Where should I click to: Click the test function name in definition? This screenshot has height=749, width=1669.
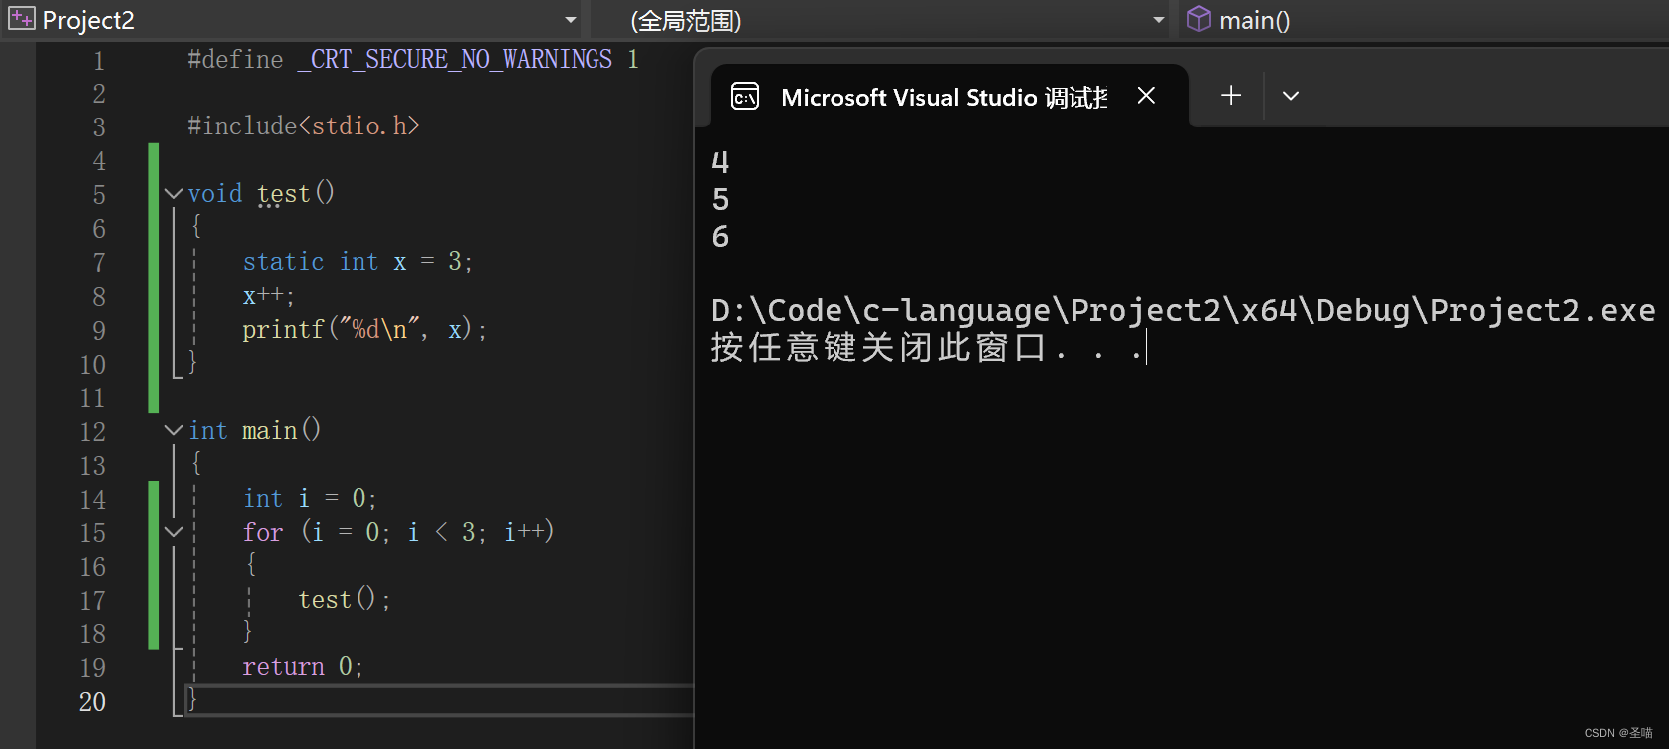(284, 194)
